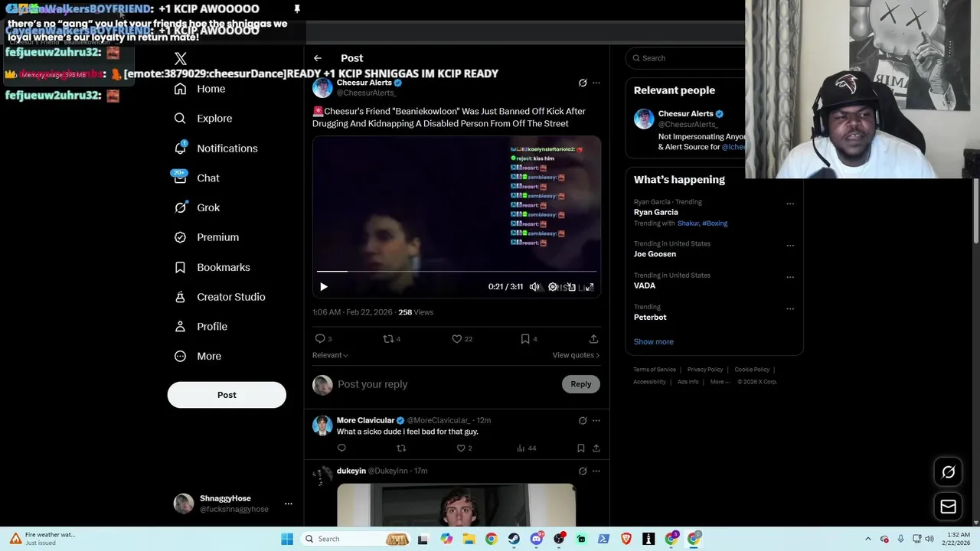Open image in dukeyin's reply
The height and width of the screenshot is (551, 980).
(456, 505)
